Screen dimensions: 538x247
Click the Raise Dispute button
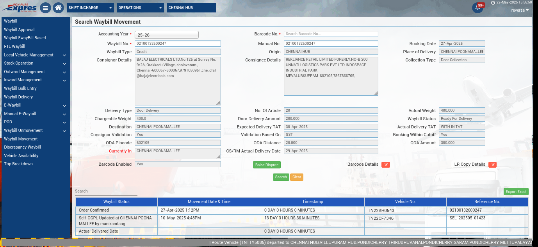[267, 165]
